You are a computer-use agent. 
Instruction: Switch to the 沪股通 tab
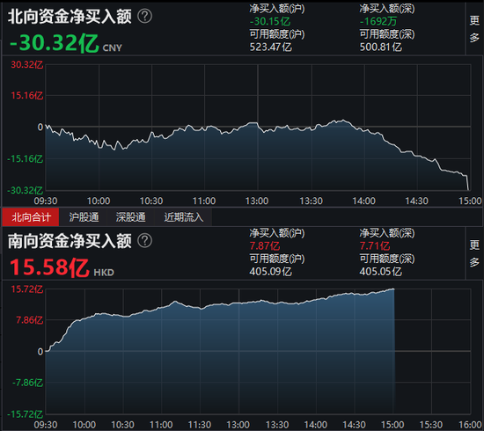tap(84, 217)
